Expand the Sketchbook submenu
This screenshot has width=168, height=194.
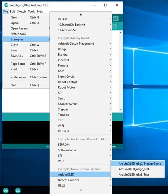26,34
